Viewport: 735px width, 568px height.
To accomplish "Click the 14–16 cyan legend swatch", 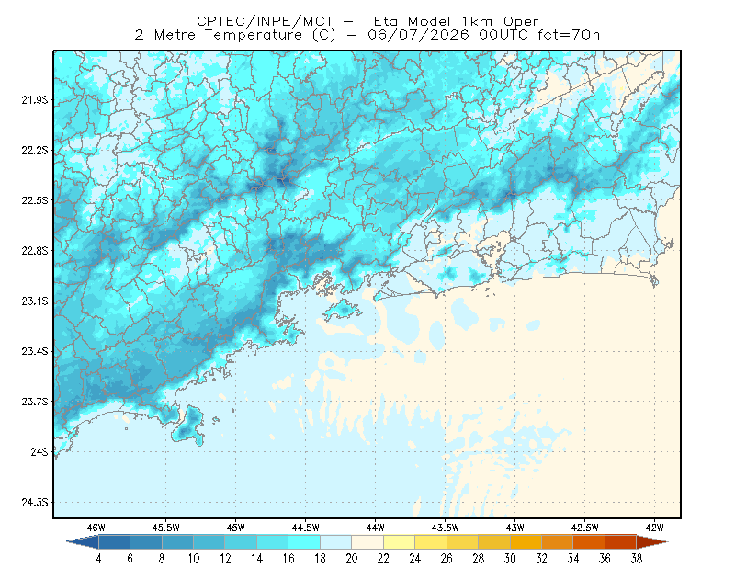I will click(273, 541).
